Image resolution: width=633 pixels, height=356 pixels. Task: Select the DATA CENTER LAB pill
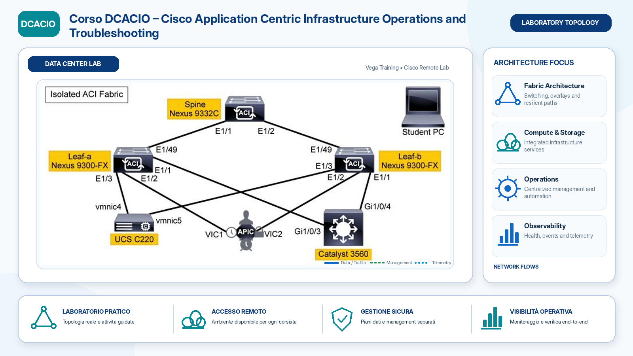pyautogui.click(x=73, y=64)
